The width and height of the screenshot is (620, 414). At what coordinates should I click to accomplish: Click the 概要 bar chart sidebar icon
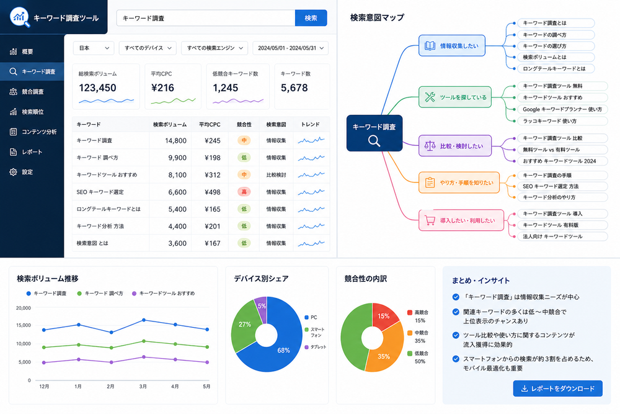click(14, 52)
